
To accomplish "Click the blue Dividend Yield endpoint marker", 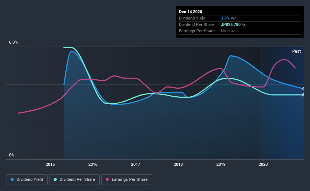I will 304,89.
